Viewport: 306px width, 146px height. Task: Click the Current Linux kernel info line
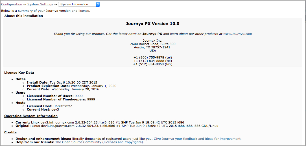pos(100,122)
